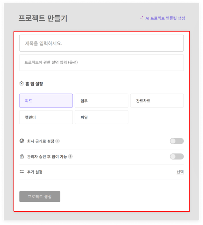The width and height of the screenshot is (203, 225).
Task: Click the globe icon for 회사 공개로 설정
Action: coord(22,141)
